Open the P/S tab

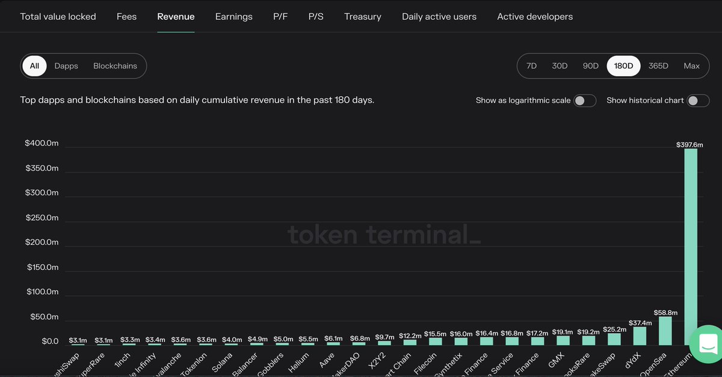click(x=316, y=16)
